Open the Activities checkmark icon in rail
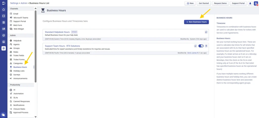This screenshot has width=259, height=118. pos(4,35)
